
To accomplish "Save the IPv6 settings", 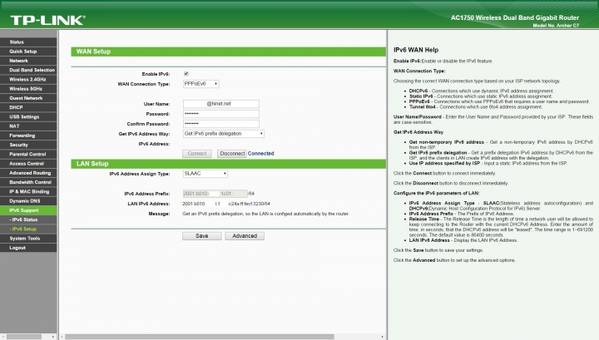I will (x=202, y=236).
